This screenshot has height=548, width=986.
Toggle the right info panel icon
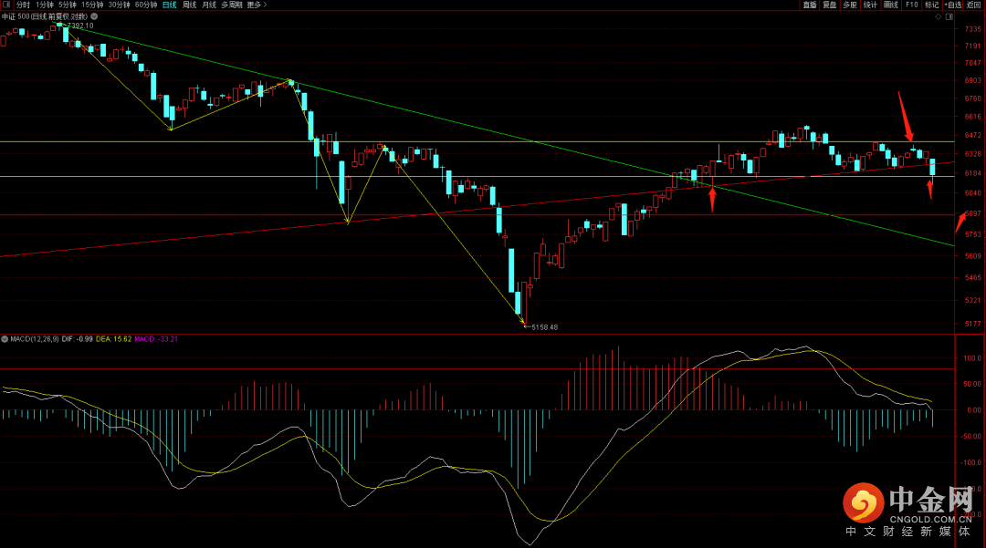pyautogui.click(x=949, y=17)
